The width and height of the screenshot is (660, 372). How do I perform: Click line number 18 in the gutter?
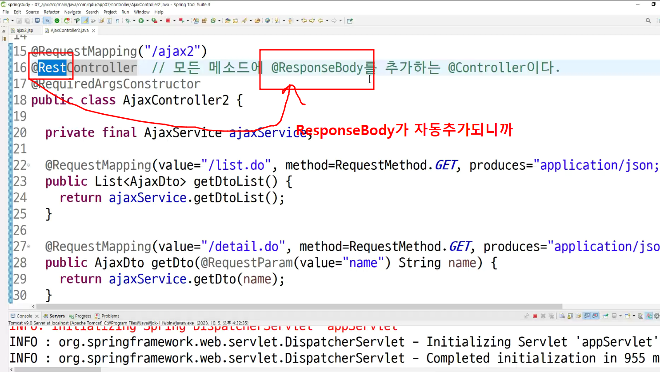point(20,100)
